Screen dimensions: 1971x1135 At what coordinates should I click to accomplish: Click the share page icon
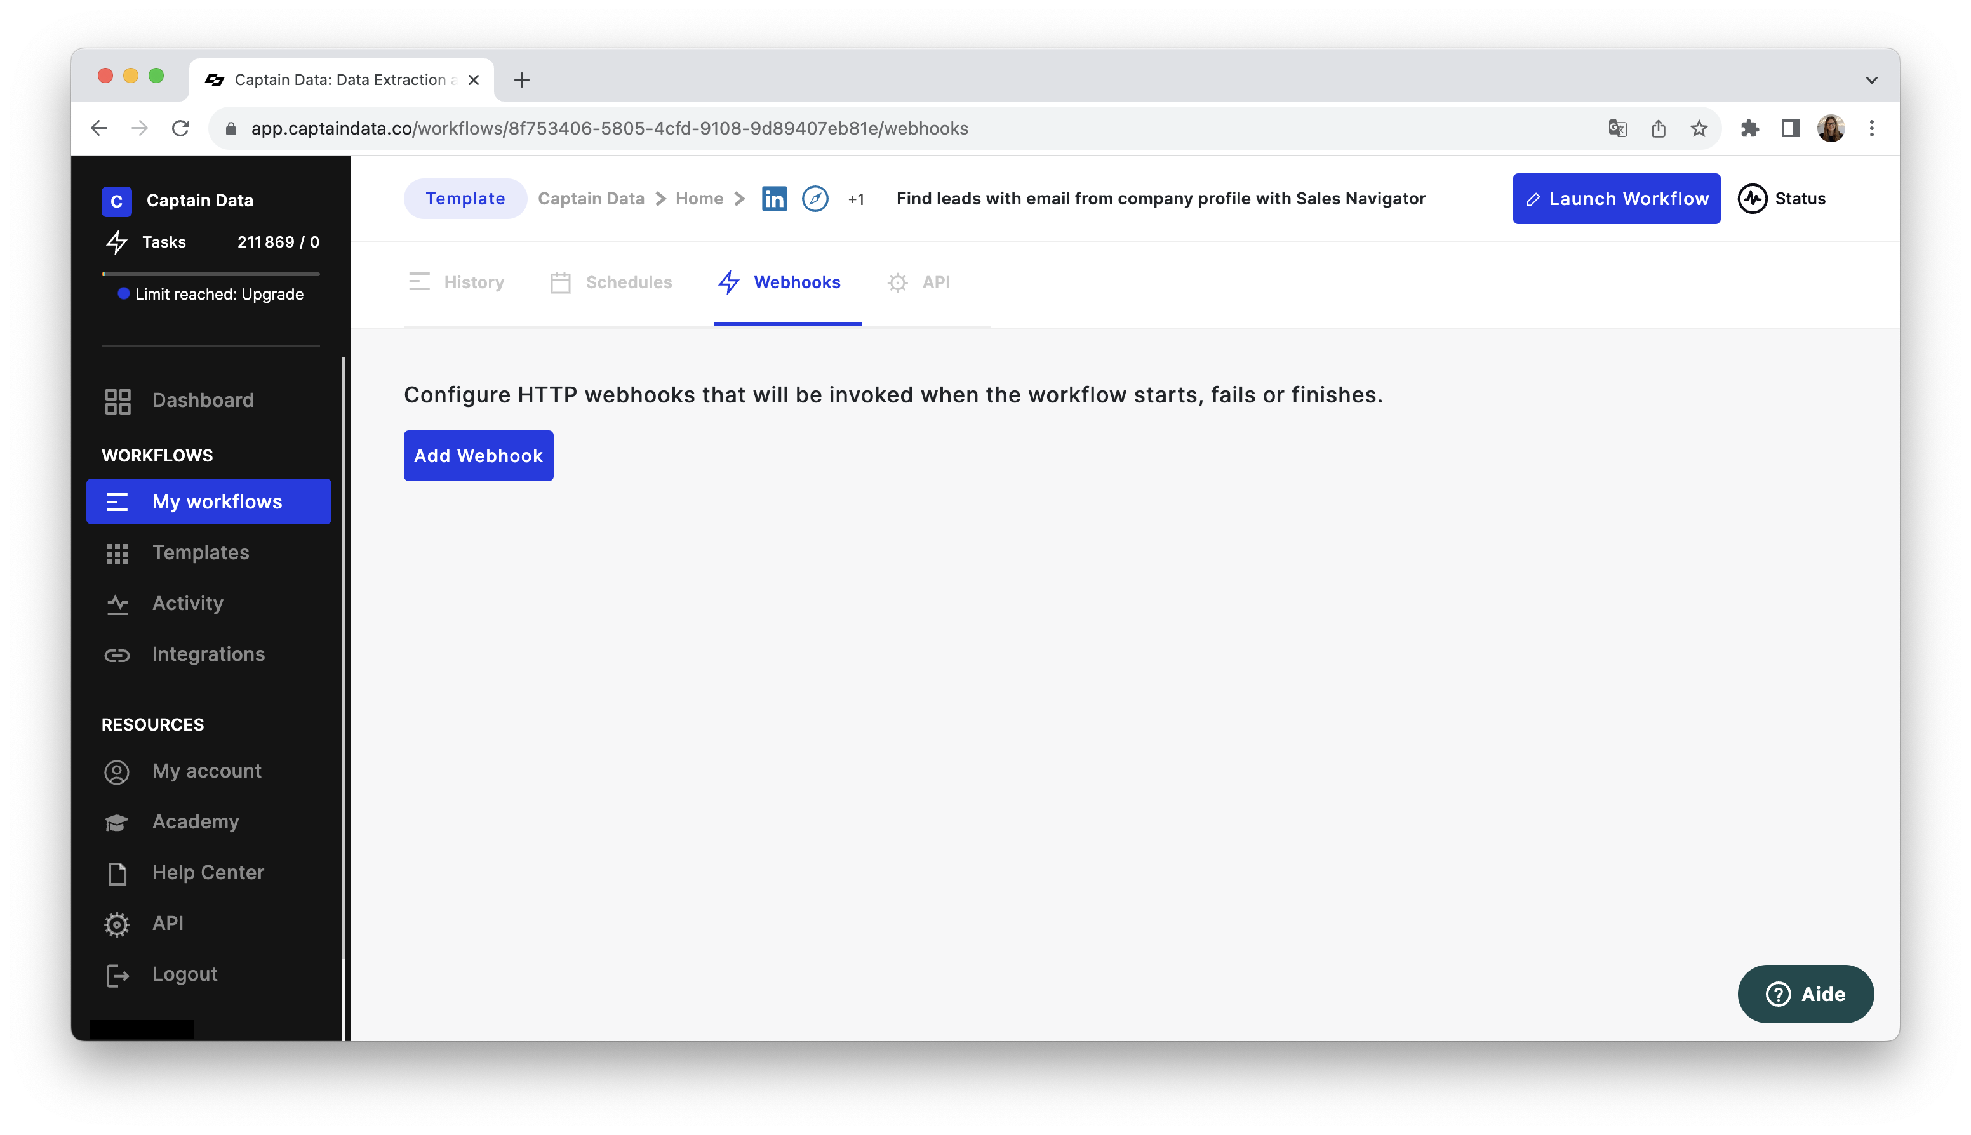coord(1657,129)
